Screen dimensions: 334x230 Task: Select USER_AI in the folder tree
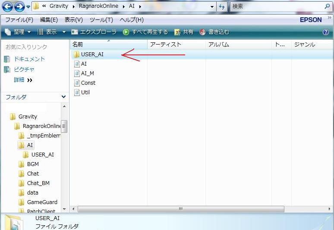point(38,154)
